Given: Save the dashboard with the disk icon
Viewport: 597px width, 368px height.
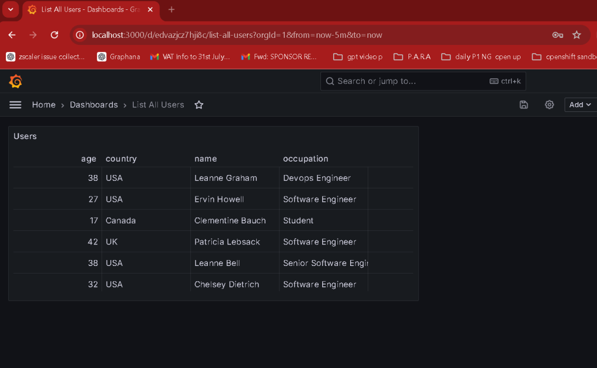Looking at the screenshot, I should pyautogui.click(x=523, y=104).
